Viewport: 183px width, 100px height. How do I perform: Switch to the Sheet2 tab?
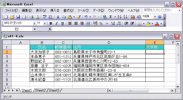(x=40, y=90)
